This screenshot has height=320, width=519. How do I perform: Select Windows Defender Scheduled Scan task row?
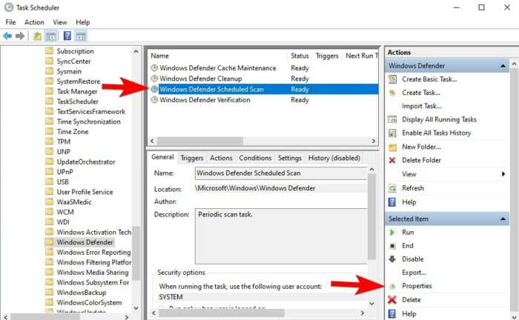tap(264, 89)
